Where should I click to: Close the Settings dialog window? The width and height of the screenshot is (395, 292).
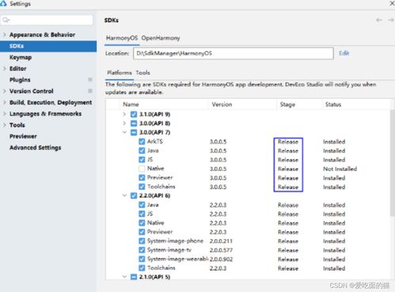coord(392,3)
